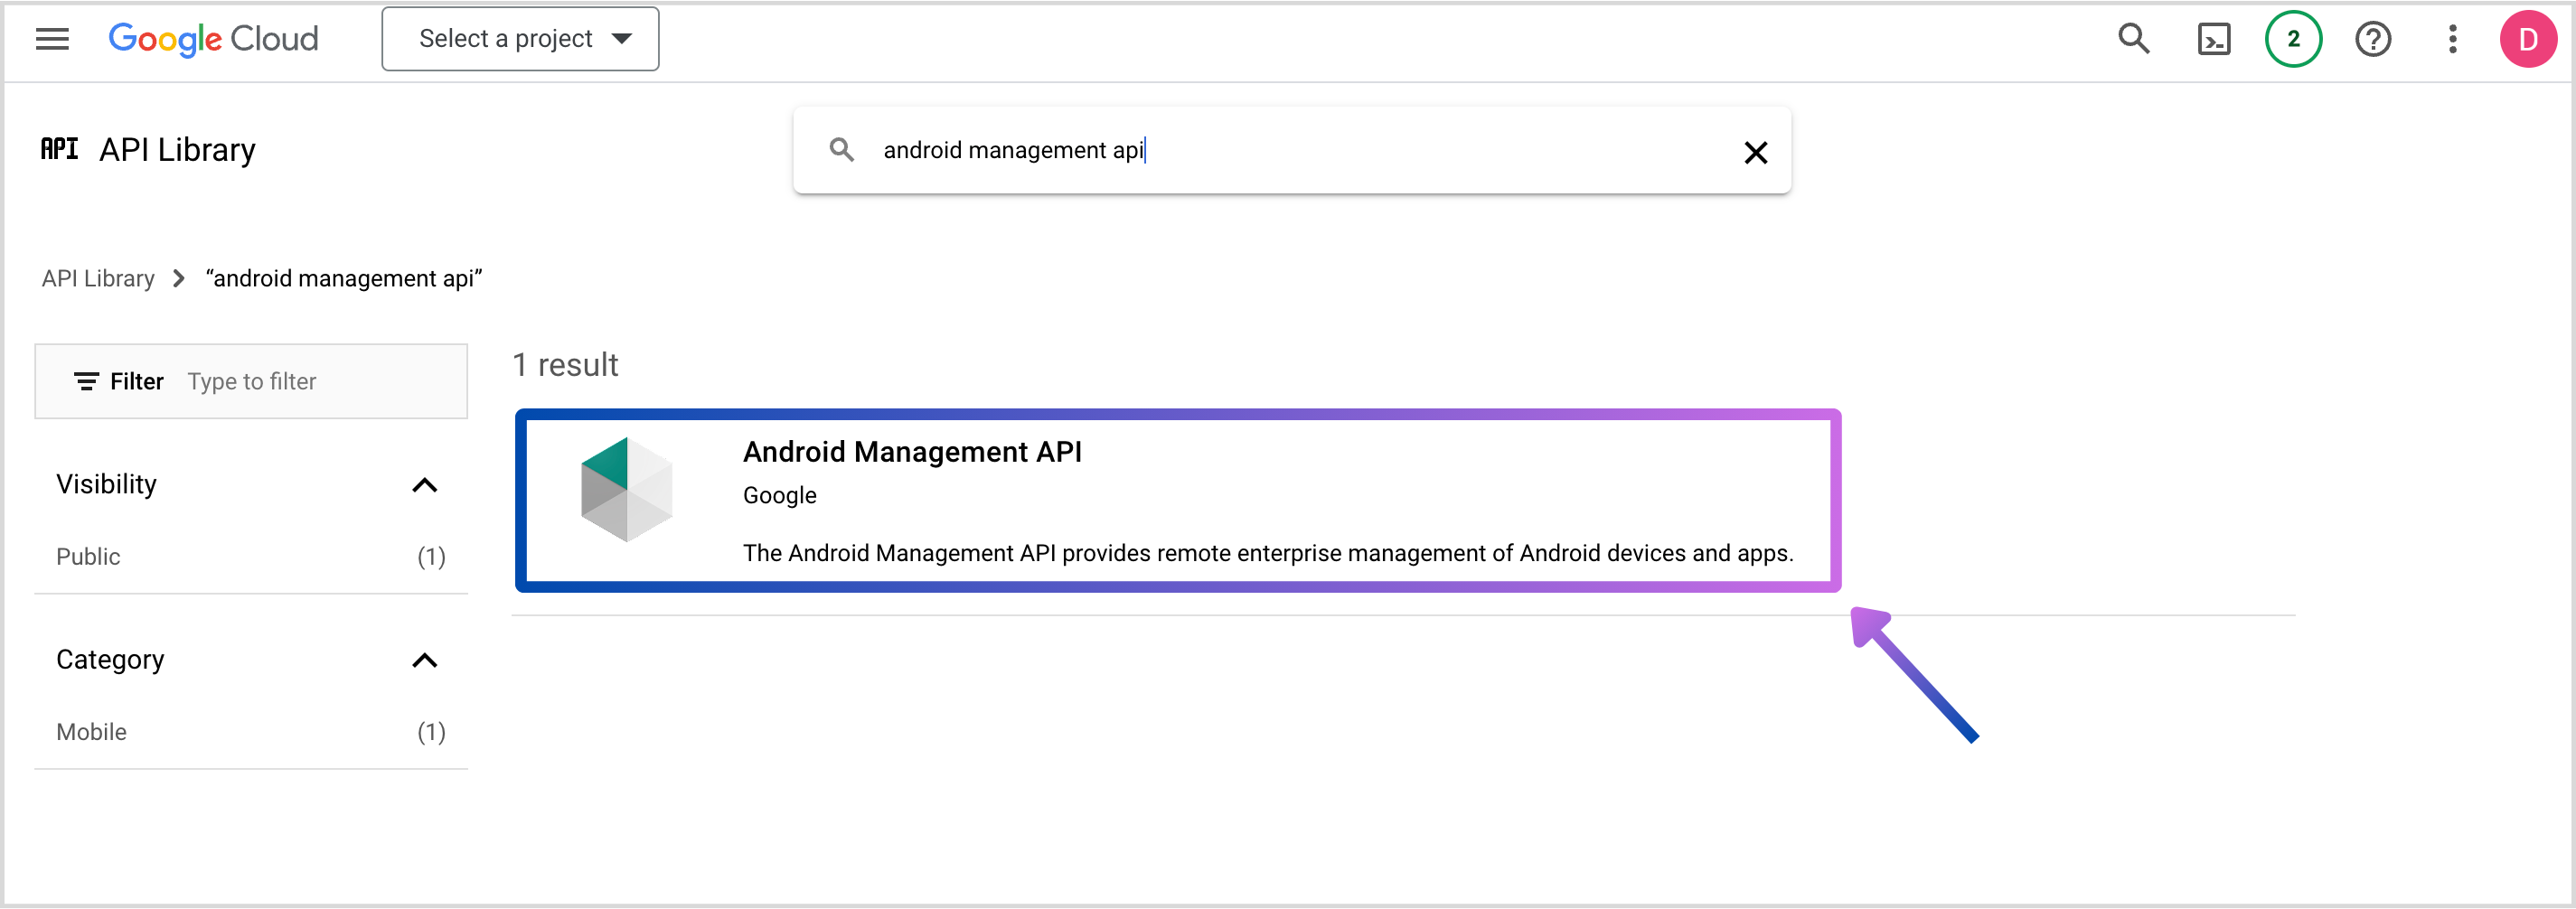Activate Cloud Shell terminal icon
The height and width of the screenshot is (909, 2576).
click(2213, 39)
